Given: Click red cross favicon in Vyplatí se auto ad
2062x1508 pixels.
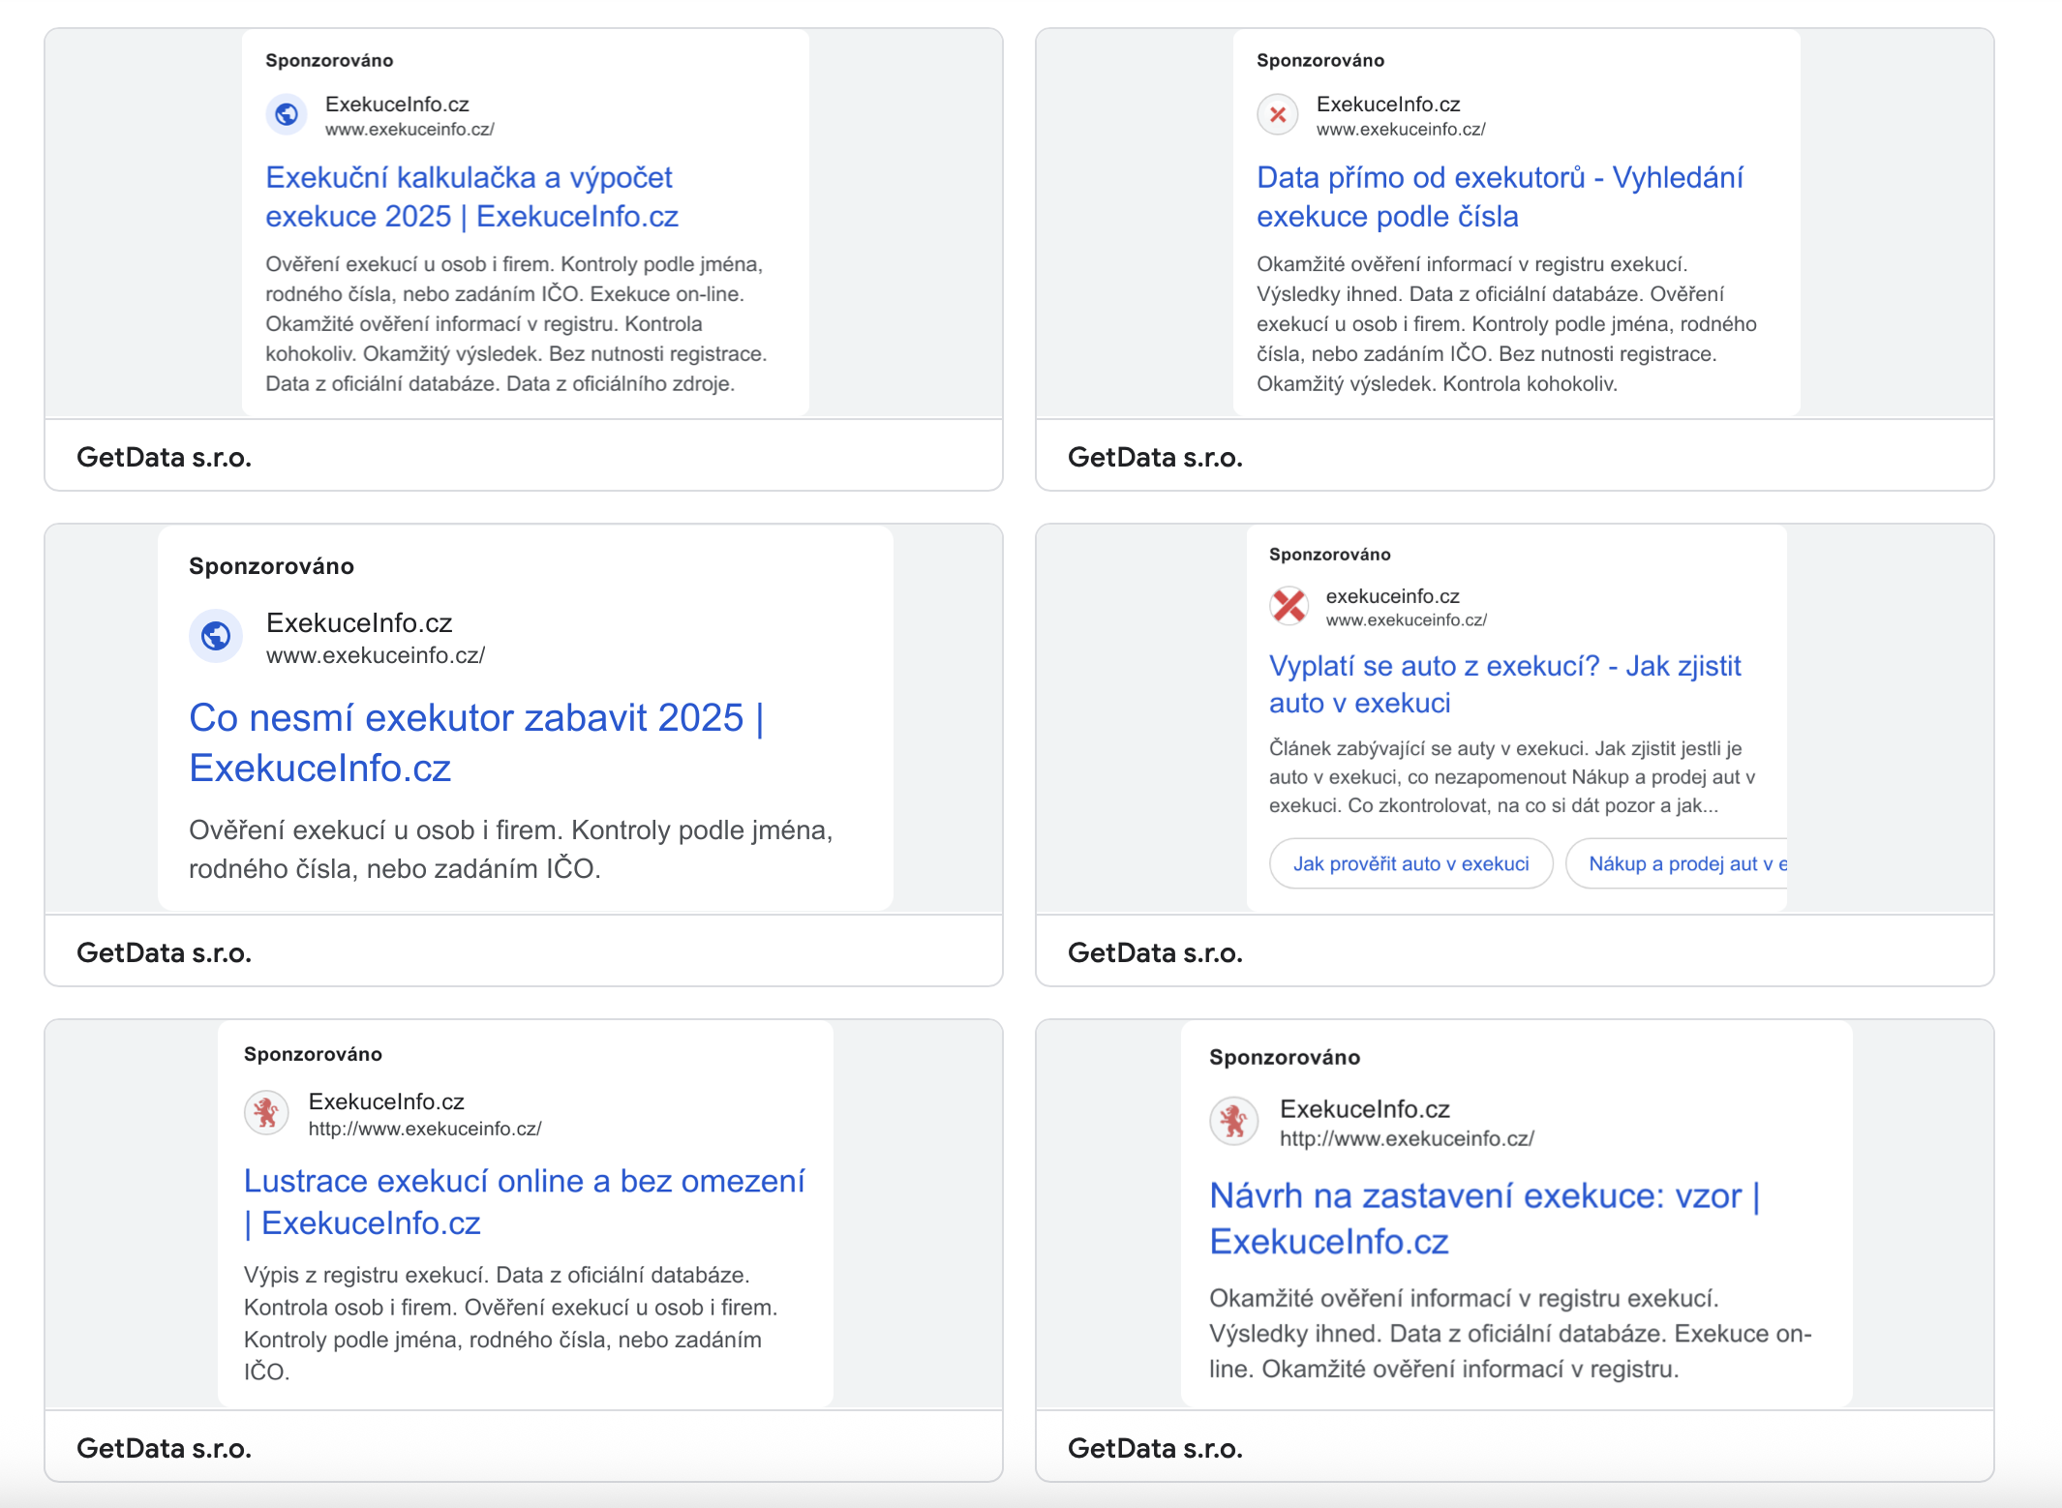Looking at the screenshot, I should pos(1289,606).
